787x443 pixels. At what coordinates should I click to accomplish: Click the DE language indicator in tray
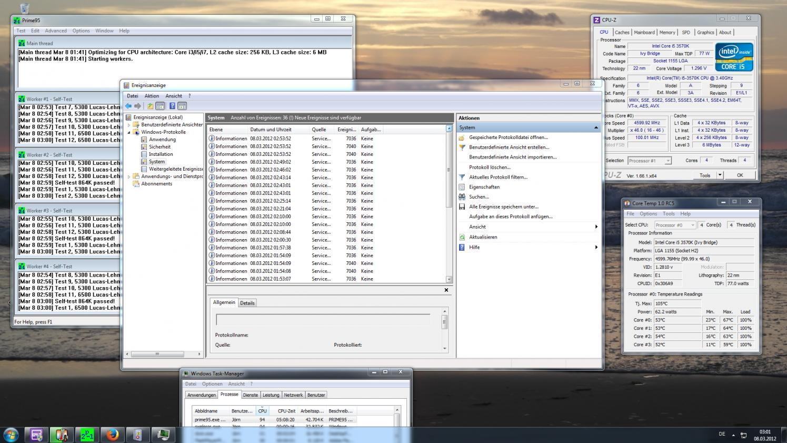[722, 434]
